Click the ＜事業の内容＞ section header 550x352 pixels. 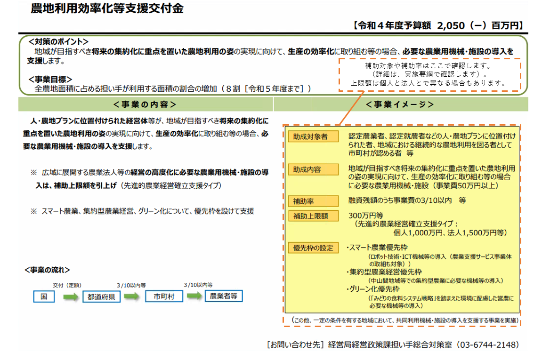(x=145, y=104)
